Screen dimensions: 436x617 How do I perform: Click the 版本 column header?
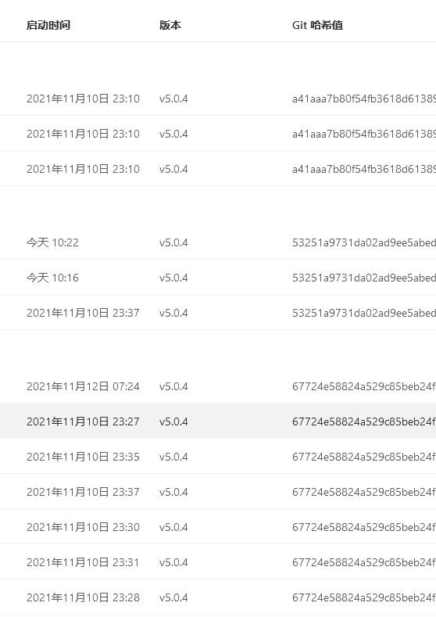[x=170, y=25]
